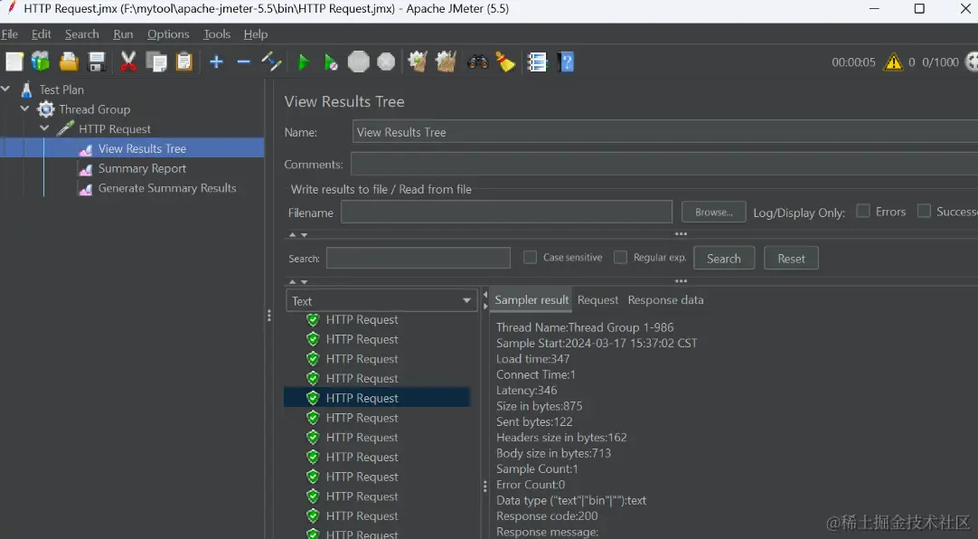Image resolution: width=978 pixels, height=539 pixels.
Task: Open the Tools menu
Action: tap(216, 34)
